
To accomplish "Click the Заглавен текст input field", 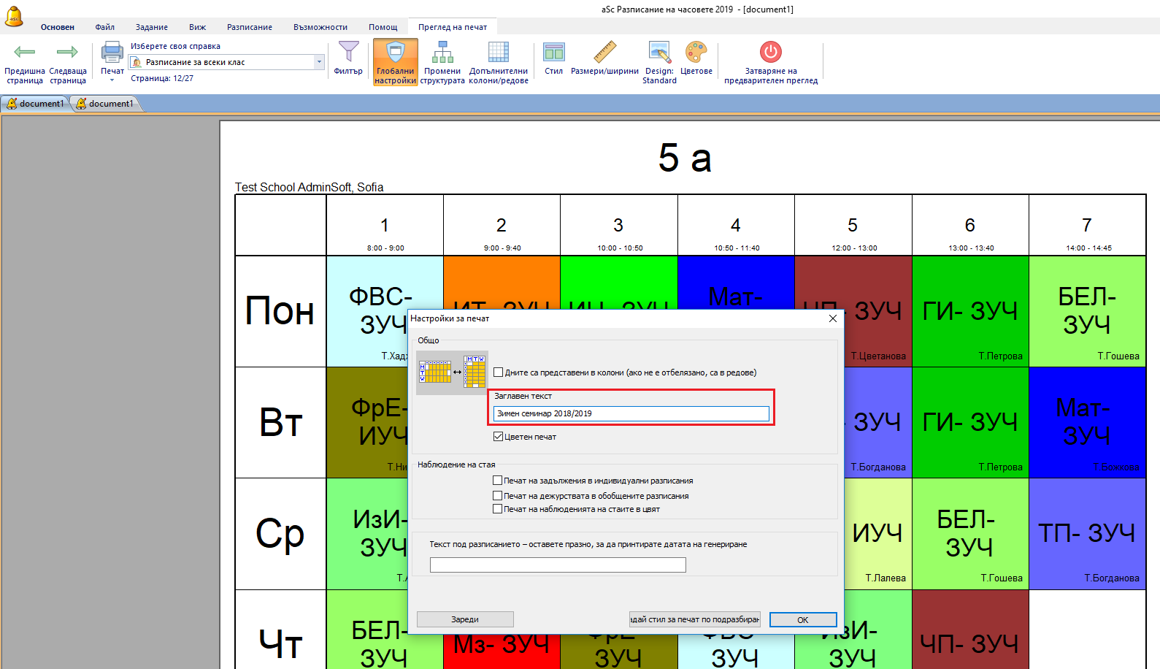I will pos(631,413).
